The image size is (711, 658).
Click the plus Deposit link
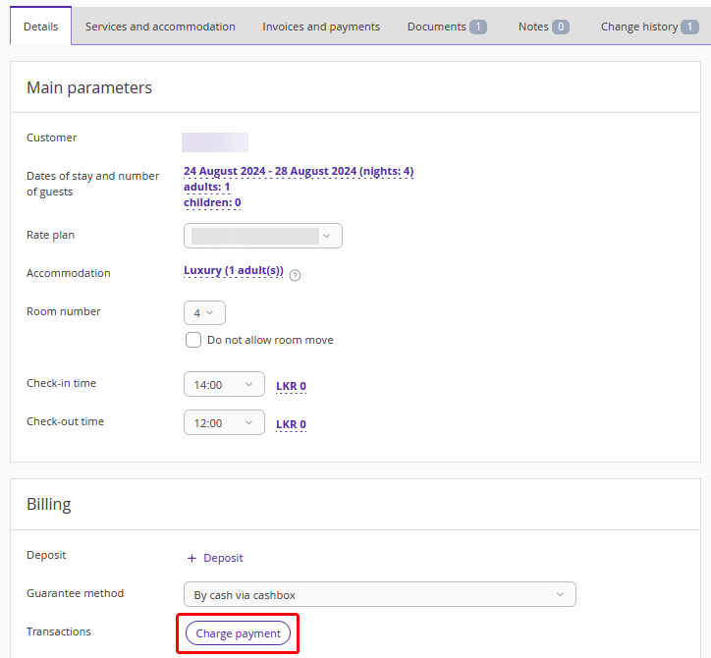pos(215,558)
